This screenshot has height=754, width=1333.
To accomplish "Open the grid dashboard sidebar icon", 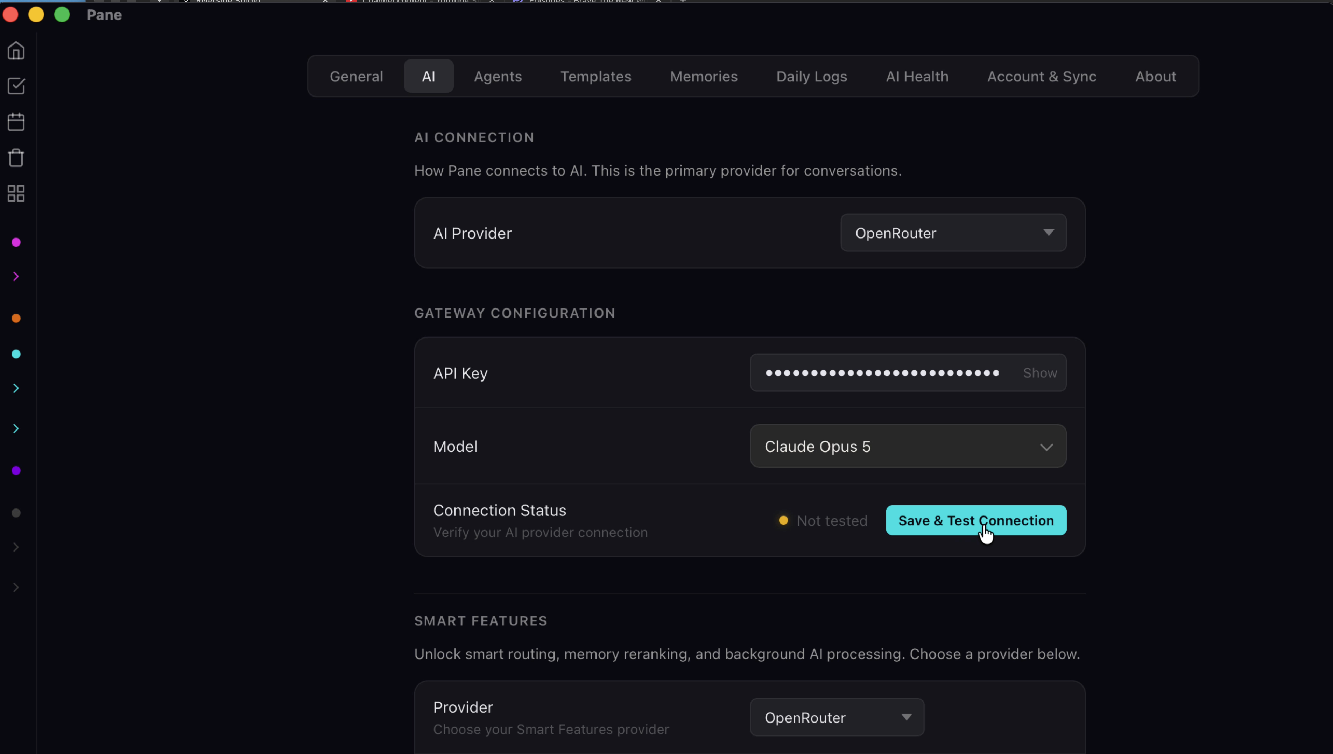I will [16, 194].
